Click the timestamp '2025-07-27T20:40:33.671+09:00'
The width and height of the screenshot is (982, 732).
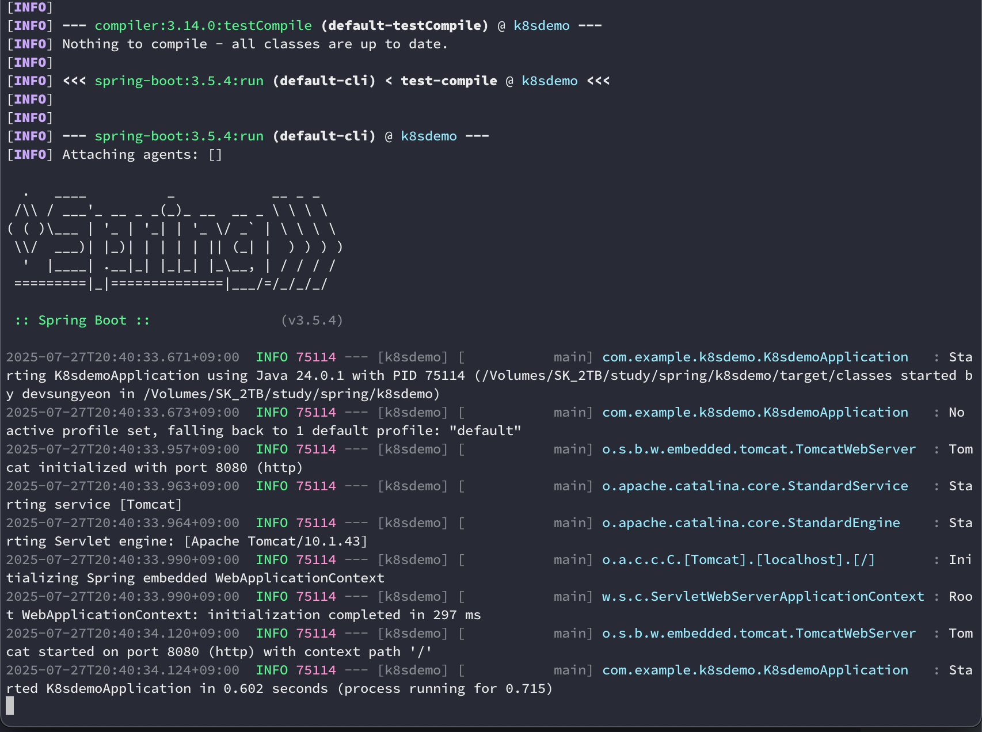[x=123, y=357]
